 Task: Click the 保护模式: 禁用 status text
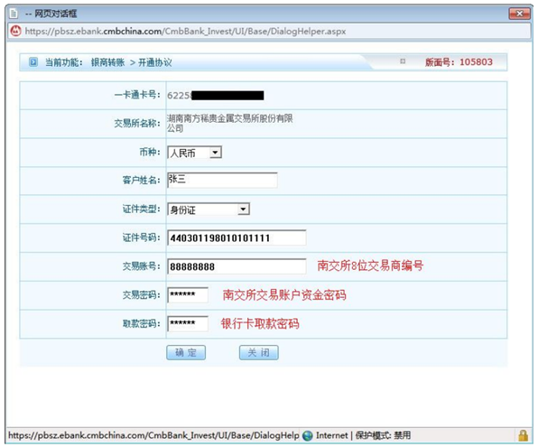(x=383, y=435)
